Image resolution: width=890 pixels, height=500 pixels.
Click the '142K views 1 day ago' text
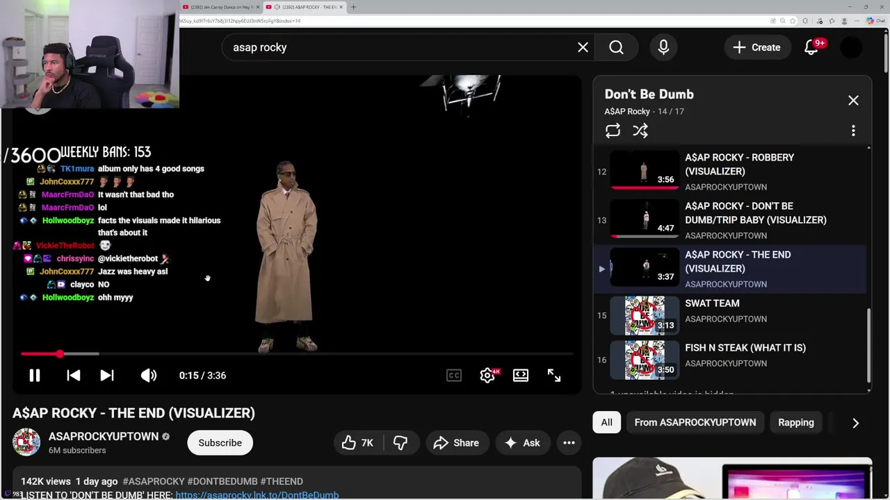[69, 481]
